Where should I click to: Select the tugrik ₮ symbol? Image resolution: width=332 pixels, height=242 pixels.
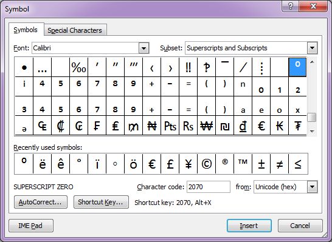coord(297,126)
